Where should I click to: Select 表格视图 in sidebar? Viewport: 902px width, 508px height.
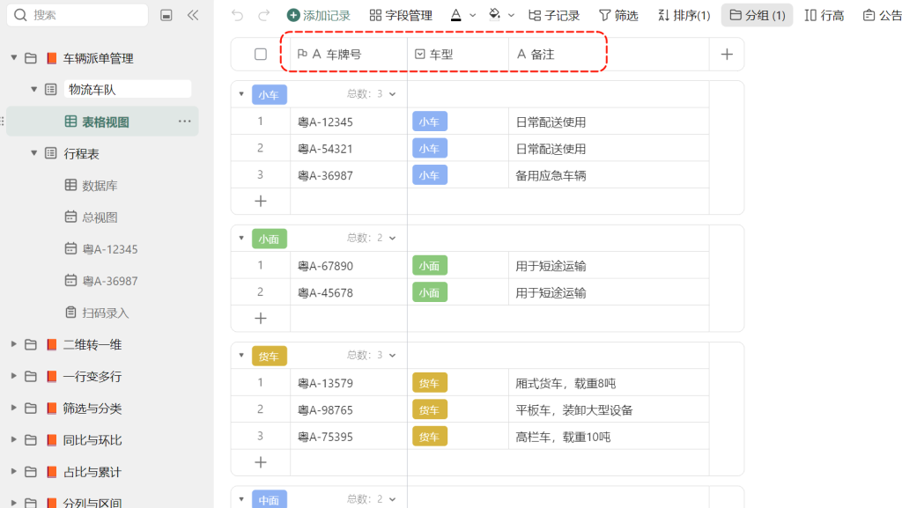[102, 121]
